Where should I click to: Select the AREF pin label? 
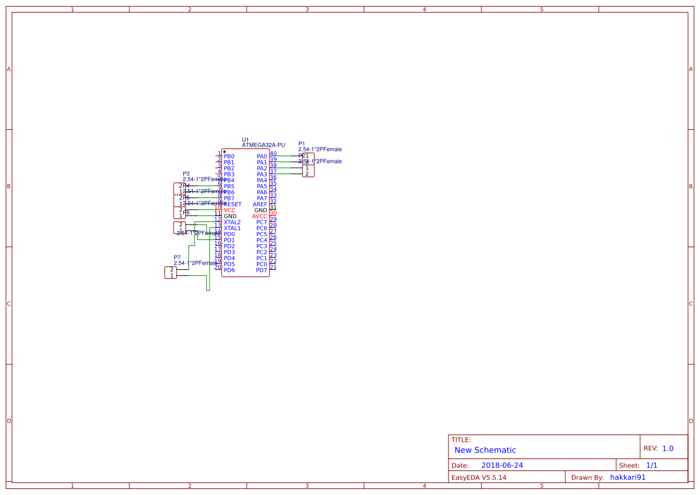pyautogui.click(x=260, y=205)
